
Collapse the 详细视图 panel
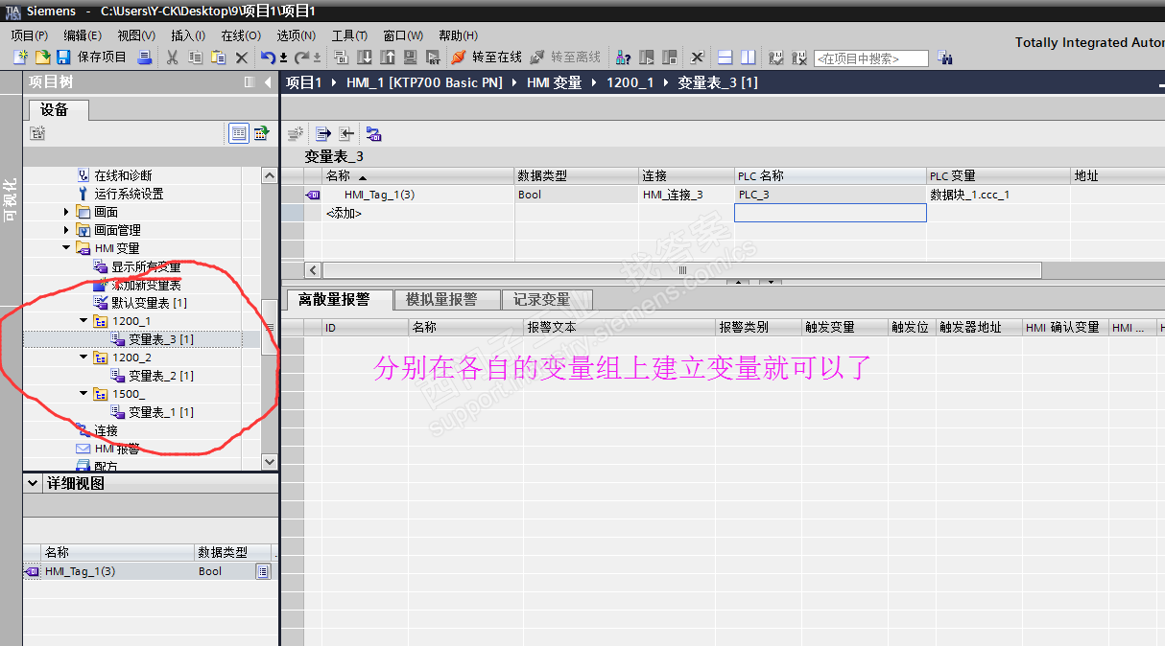[x=34, y=483]
